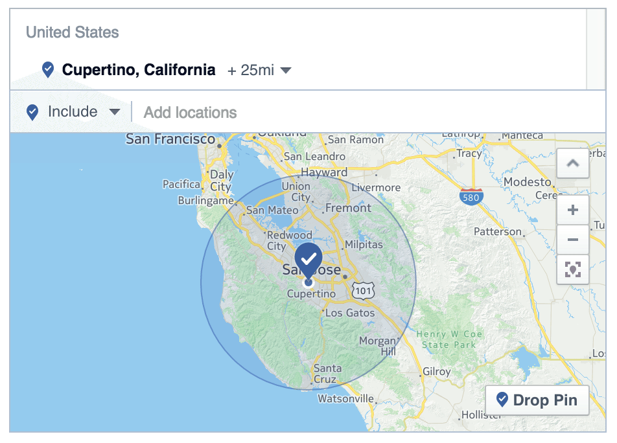Click the Modesto city label on map
The image size is (617, 443).
pos(528,182)
